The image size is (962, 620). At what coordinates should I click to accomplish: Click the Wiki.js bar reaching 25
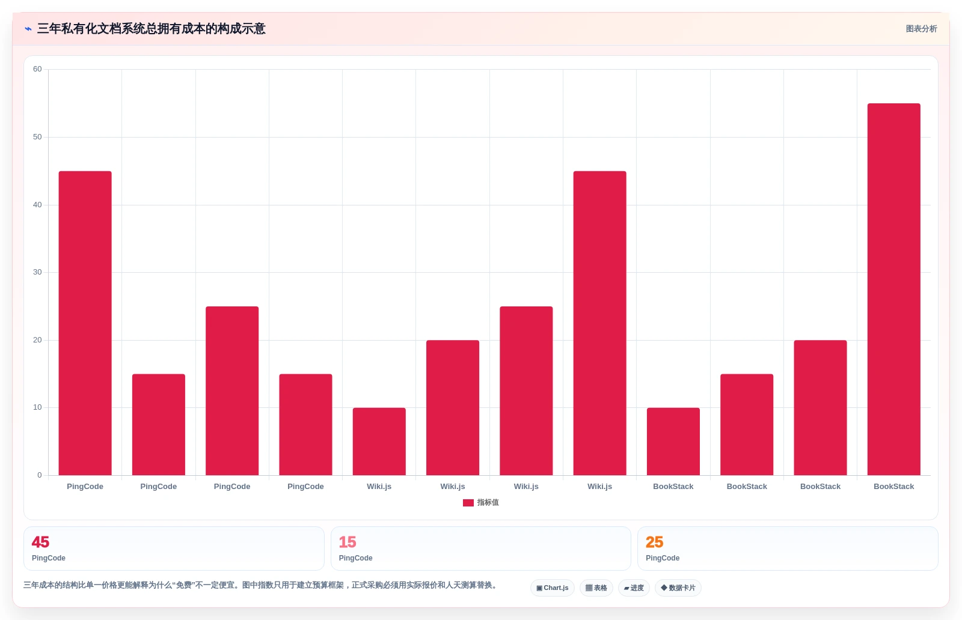click(x=526, y=391)
